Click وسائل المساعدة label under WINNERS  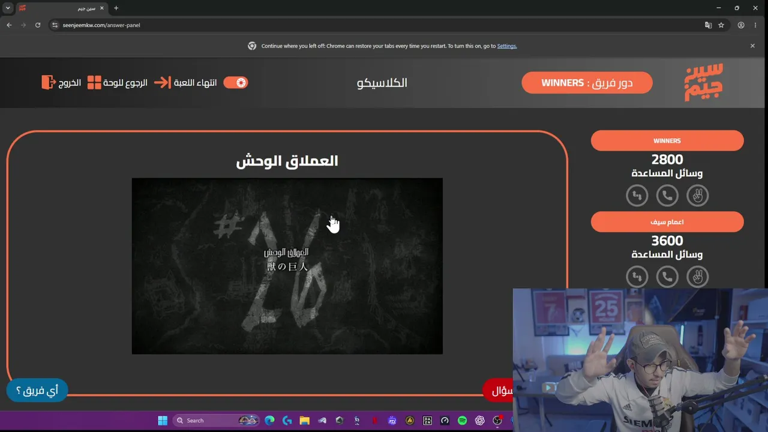coord(667,173)
